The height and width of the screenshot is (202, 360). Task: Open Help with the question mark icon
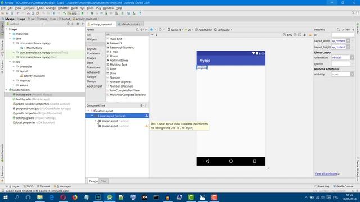[x=139, y=13]
